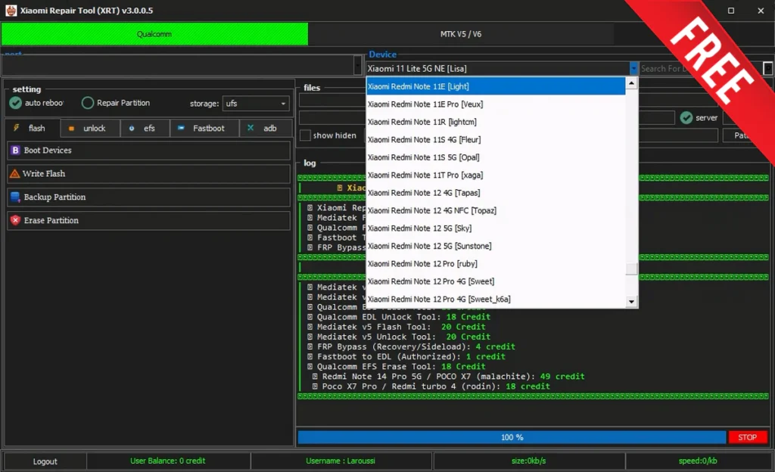
Task: Enable the Repair Partition option
Action: [x=88, y=103]
